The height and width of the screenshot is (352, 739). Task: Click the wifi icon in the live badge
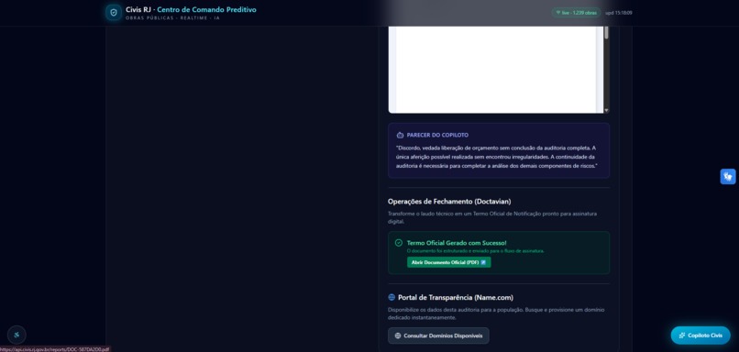point(558,13)
